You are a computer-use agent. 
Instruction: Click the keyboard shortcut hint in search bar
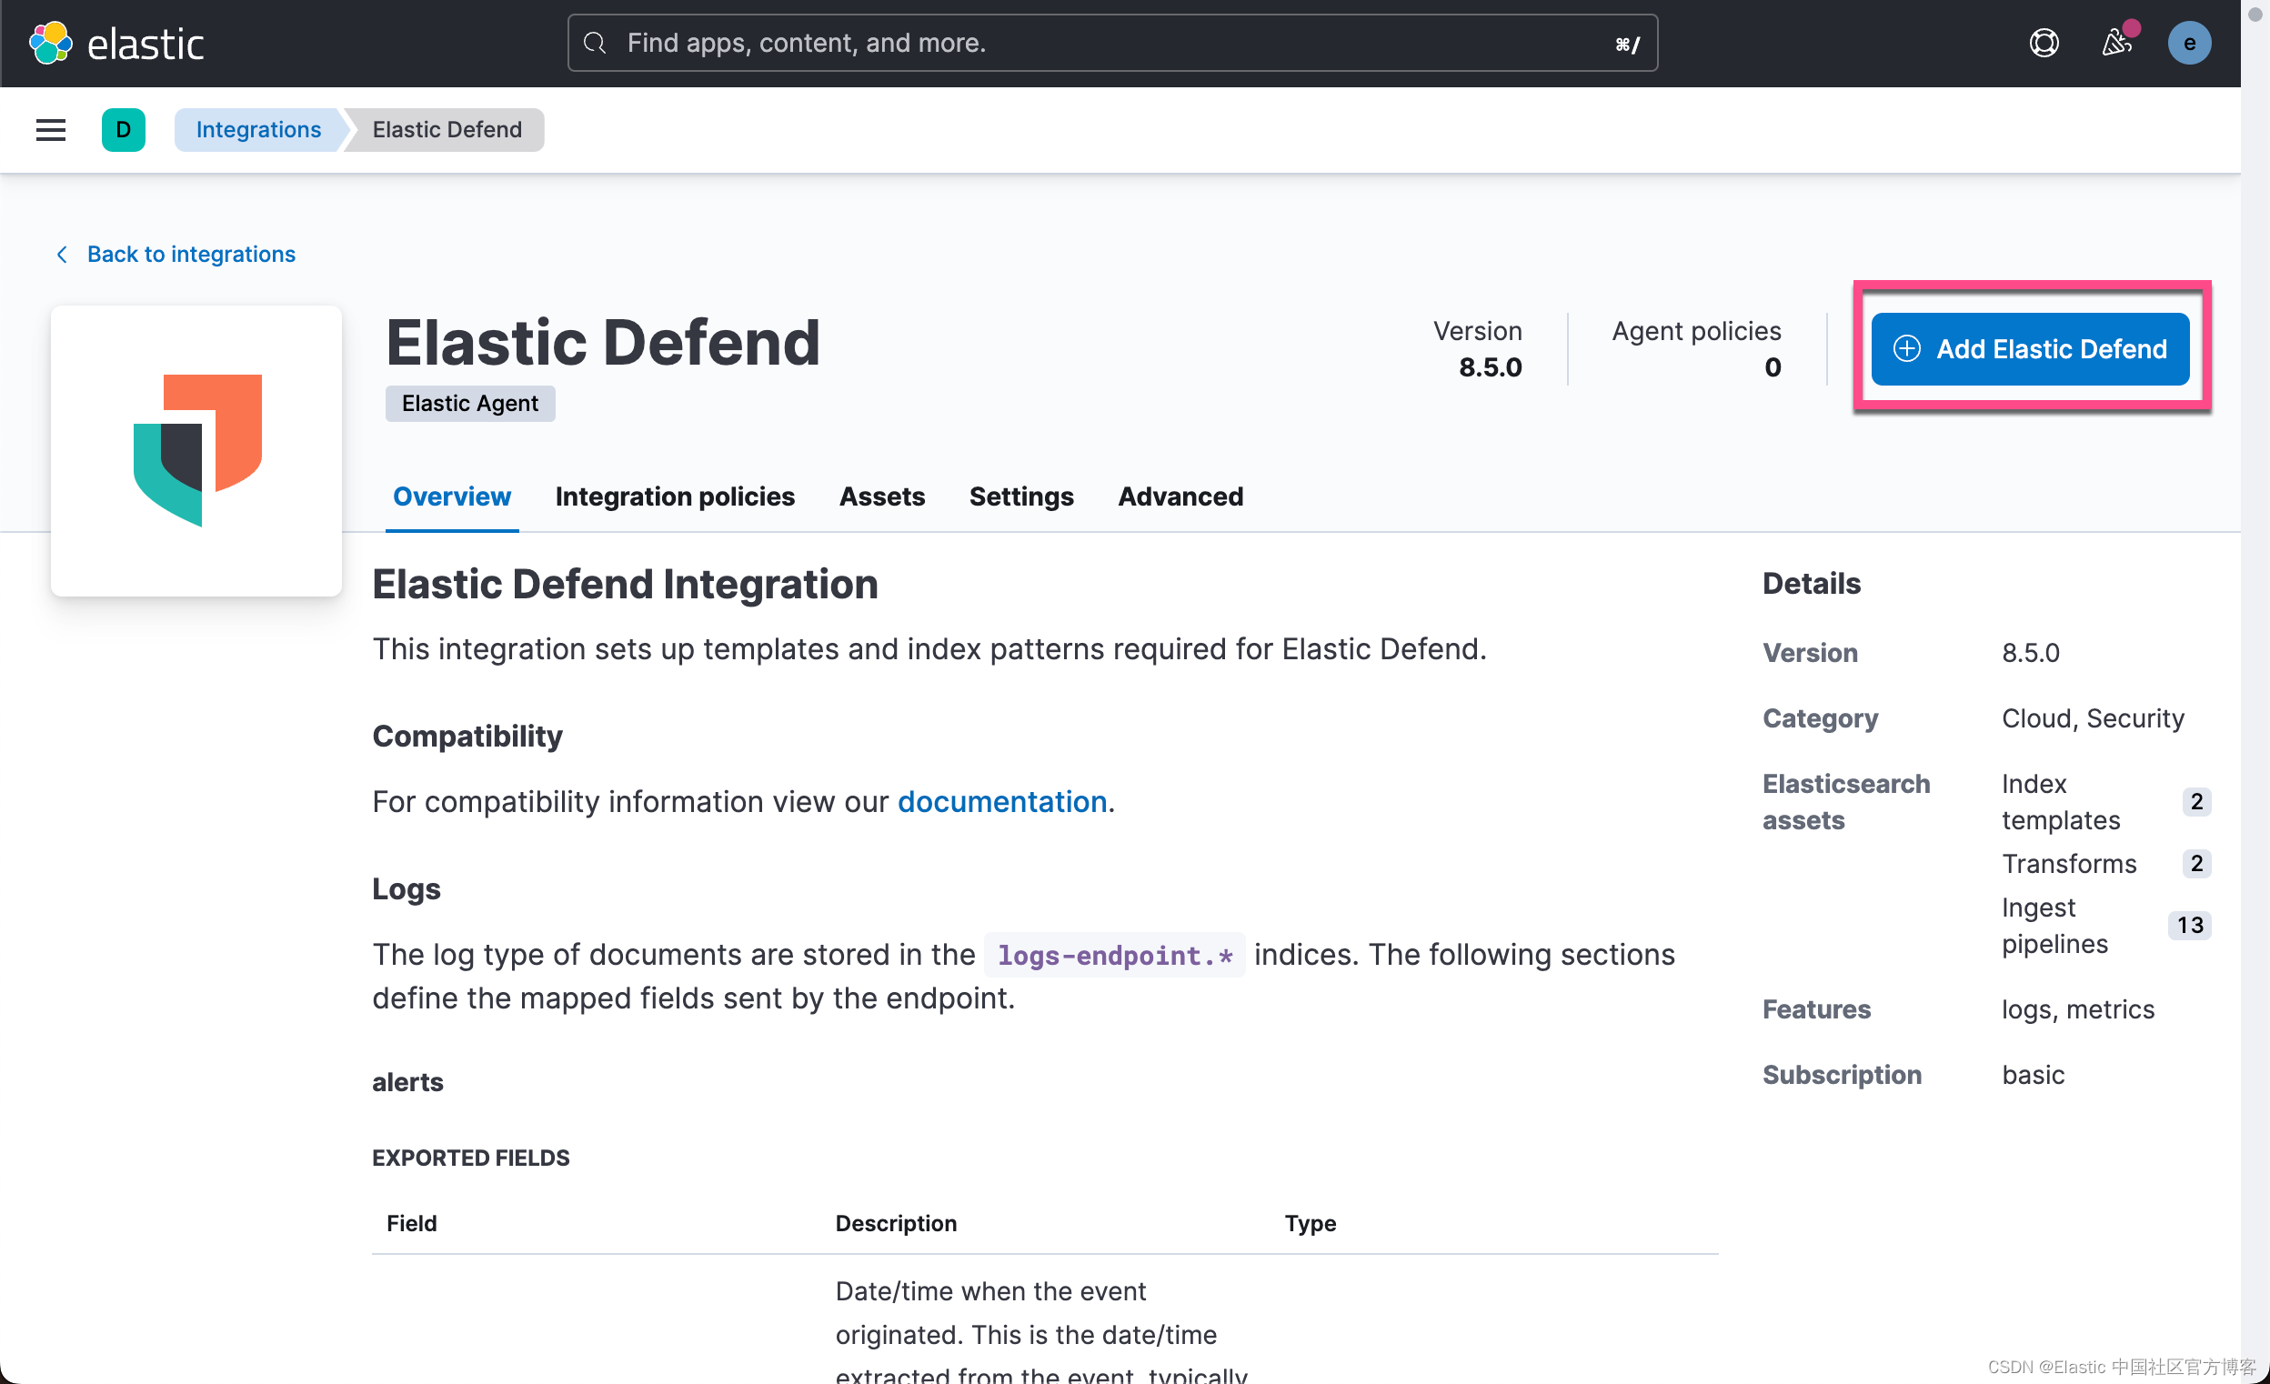[x=1626, y=45]
